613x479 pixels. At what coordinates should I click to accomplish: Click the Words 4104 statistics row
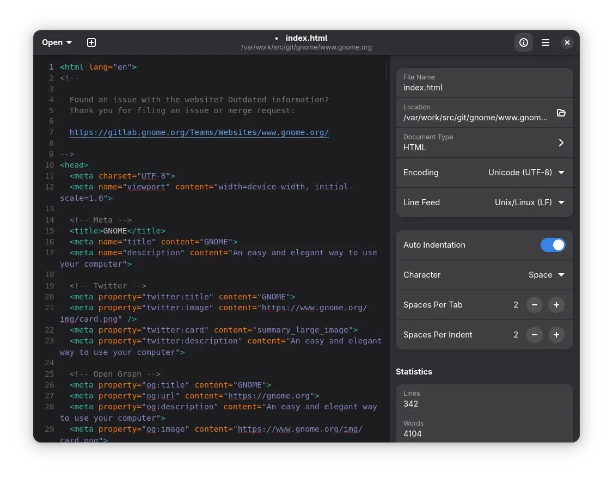pos(485,428)
